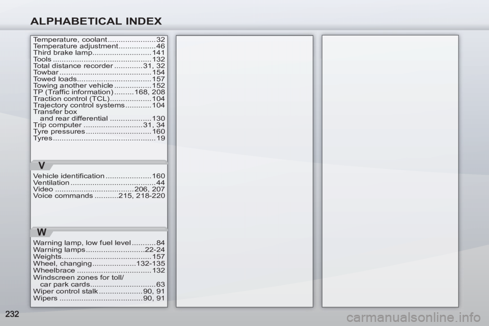Click the 'Wiper control stalk' entry
The image size is (489, 326).
point(99,291)
